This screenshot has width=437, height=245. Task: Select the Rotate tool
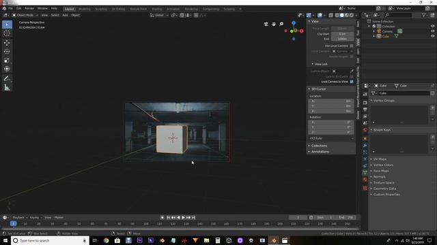pos(7,52)
